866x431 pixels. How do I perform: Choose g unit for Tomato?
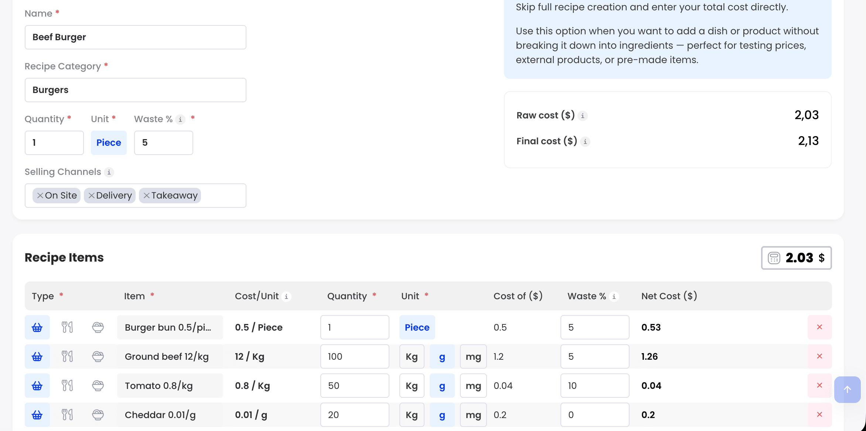pos(442,386)
